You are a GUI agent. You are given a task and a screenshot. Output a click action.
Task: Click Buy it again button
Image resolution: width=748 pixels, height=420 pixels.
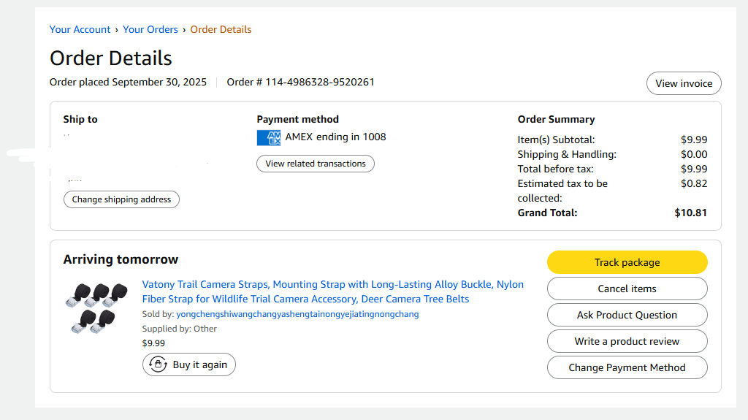coord(189,364)
